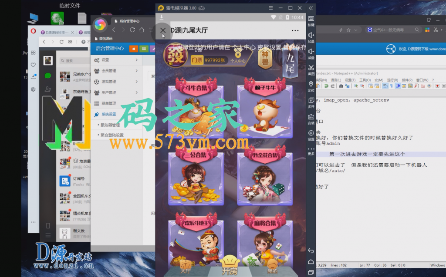Click the Android back arrow in emulator sidebar
Viewport: 446px width, 277px height.
coord(311,251)
